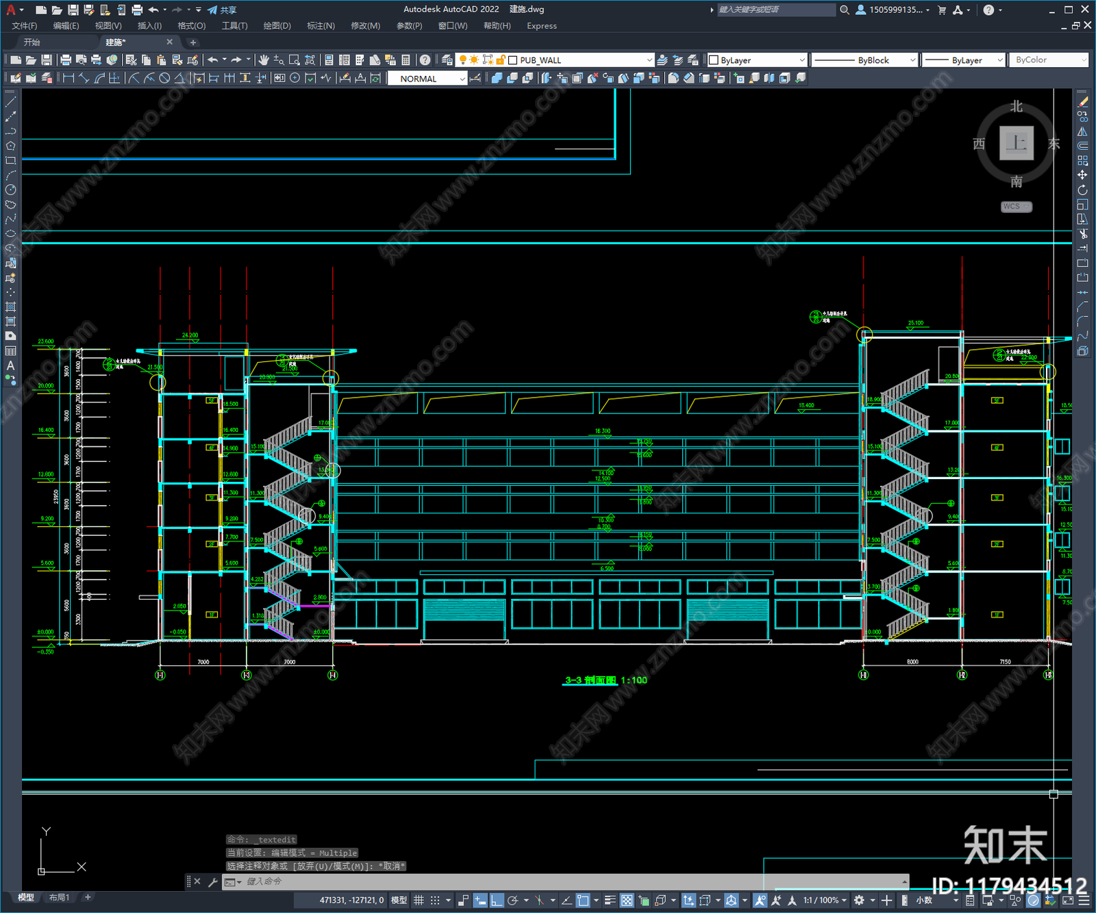Image resolution: width=1096 pixels, height=913 pixels.
Task: Select the Diameter dimension tool
Action: pyautogui.click(x=164, y=78)
